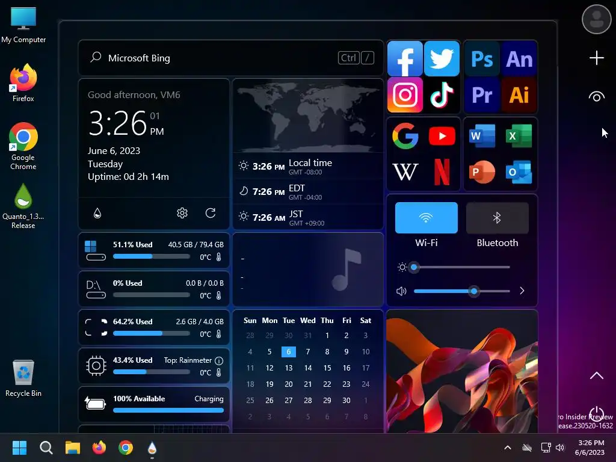Select June 15 in the calendar
The image size is (616, 462).
tap(327, 368)
